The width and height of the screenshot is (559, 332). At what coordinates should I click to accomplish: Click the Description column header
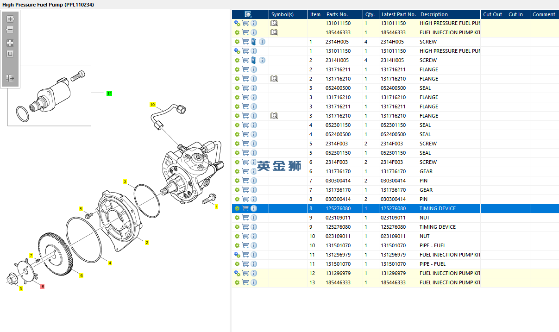pos(448,14)
